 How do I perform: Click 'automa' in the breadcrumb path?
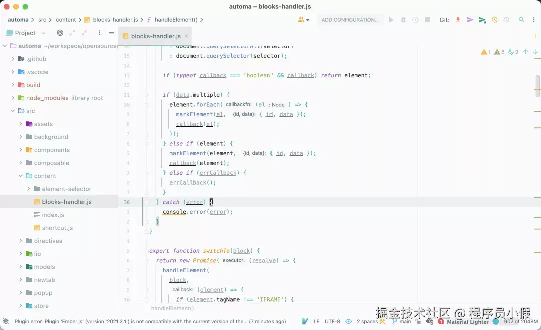[x=18, y=20]
